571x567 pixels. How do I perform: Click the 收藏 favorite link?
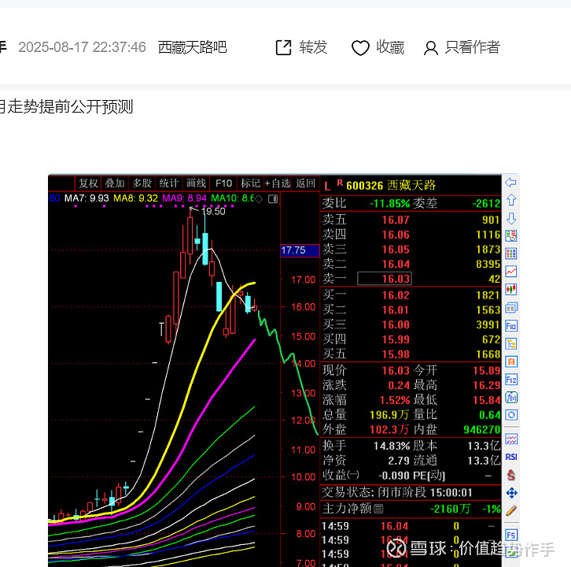390,47
